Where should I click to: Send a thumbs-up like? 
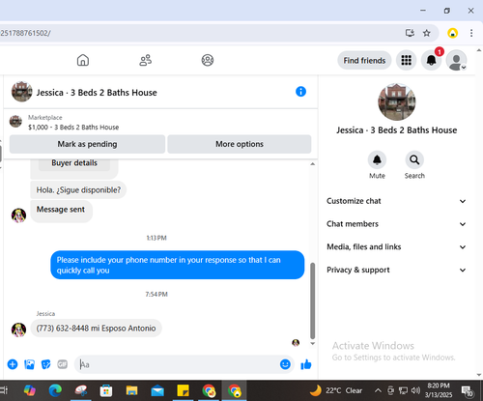(306, 364)
